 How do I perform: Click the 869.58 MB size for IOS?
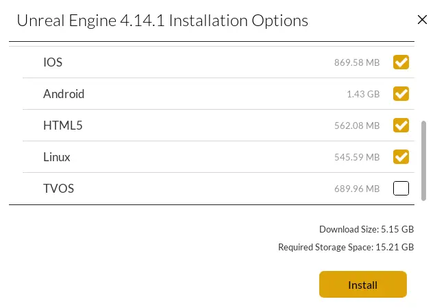tap(357, 63)
